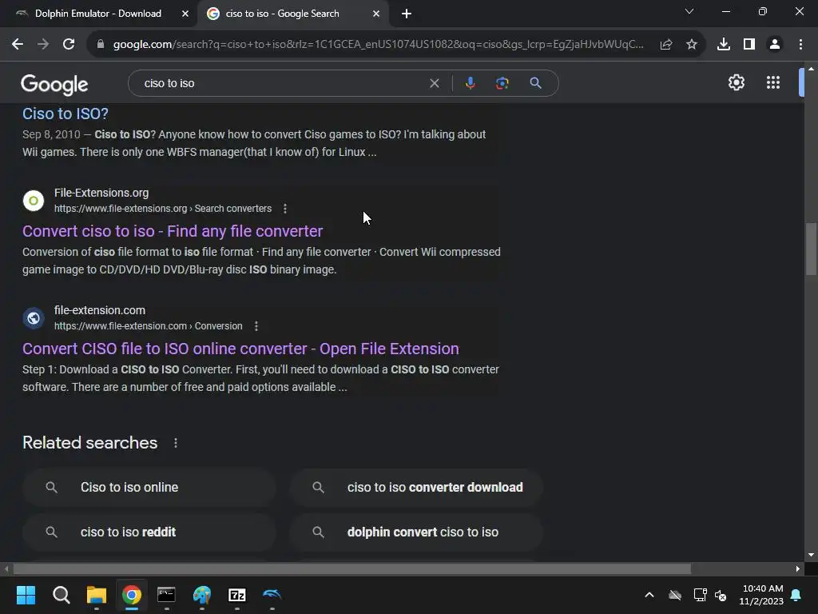Clear the Google search box
Image resolution: width=818 pixels, height=614 pixels.
434,83
